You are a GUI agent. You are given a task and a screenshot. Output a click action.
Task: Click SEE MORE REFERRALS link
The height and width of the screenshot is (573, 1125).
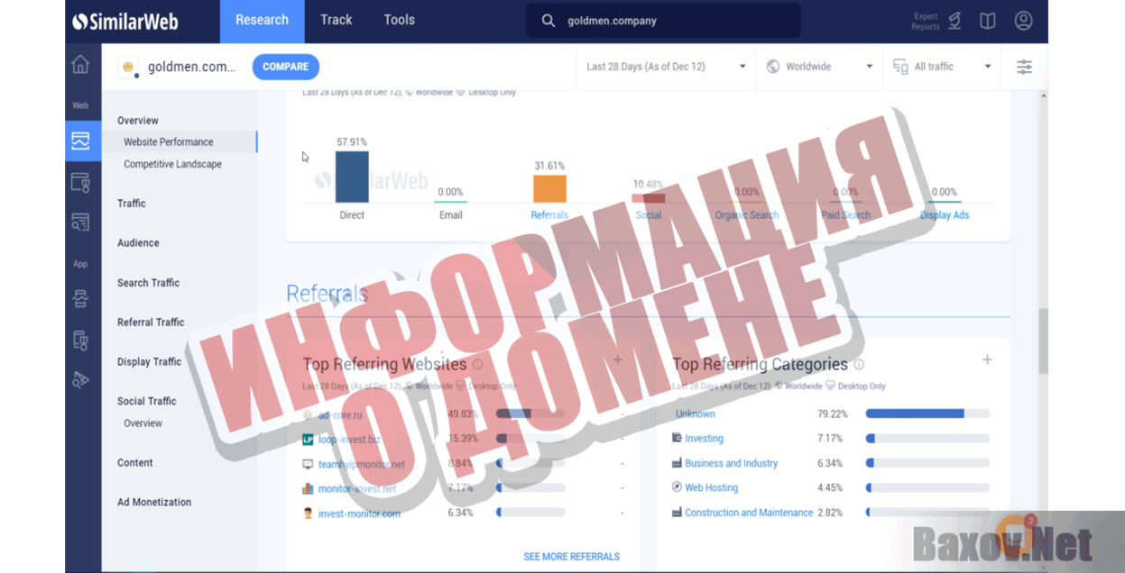[572, 557]
